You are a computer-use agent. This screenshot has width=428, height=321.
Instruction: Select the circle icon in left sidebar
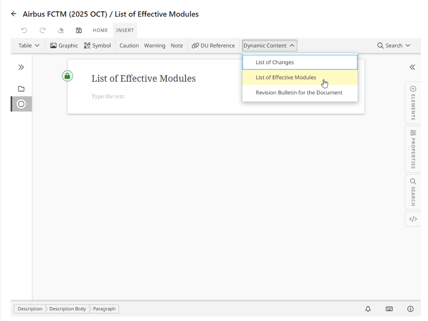(x=21, y=104)
